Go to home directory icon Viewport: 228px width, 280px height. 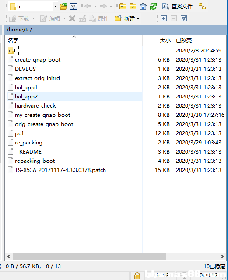[x=143, y=7]
